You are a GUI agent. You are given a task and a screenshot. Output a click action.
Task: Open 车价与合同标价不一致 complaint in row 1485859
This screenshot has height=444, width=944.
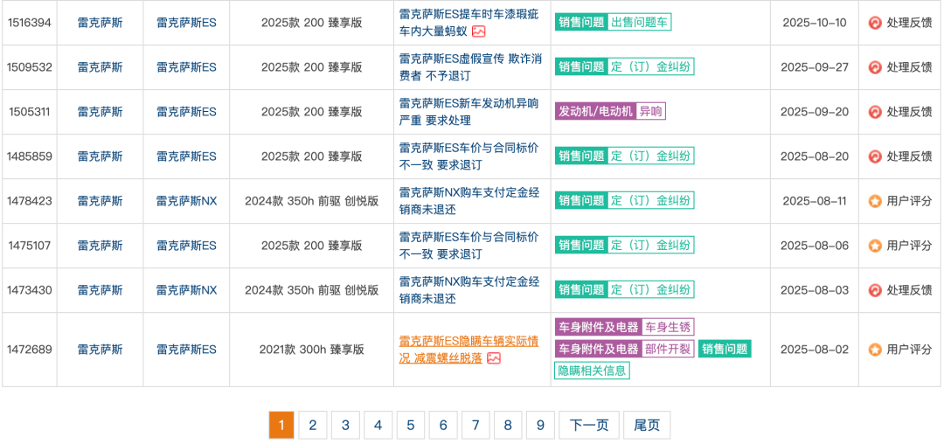coord(469,156)
